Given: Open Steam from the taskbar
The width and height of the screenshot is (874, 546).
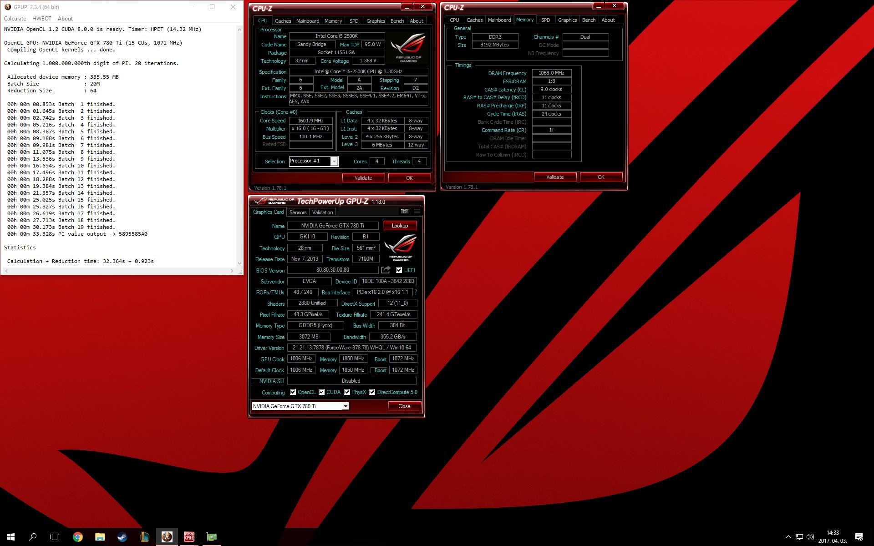Looking at the screenshot, I should (122, 537).
